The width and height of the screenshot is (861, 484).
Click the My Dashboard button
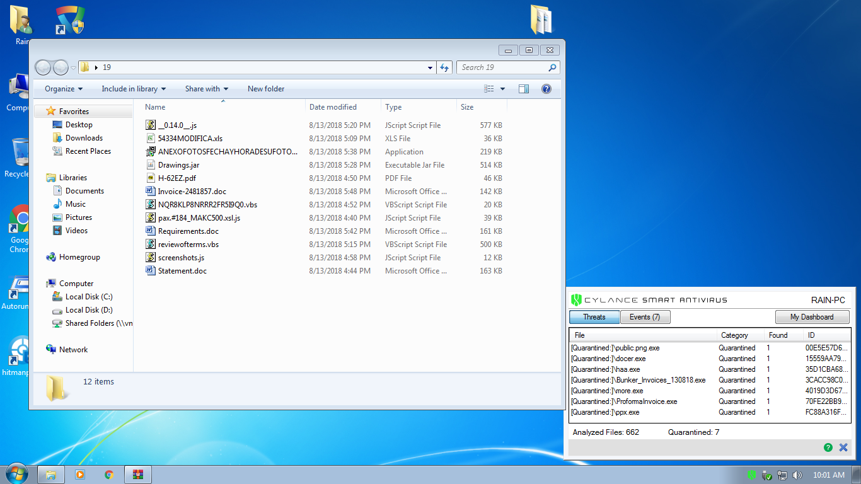812,317
